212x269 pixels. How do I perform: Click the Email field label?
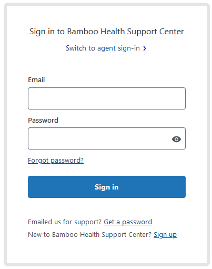pyautogui.click(x=36, y=80)
